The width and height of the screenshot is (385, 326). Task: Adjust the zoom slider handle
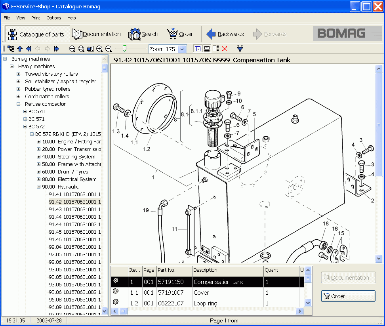point(124,48)
